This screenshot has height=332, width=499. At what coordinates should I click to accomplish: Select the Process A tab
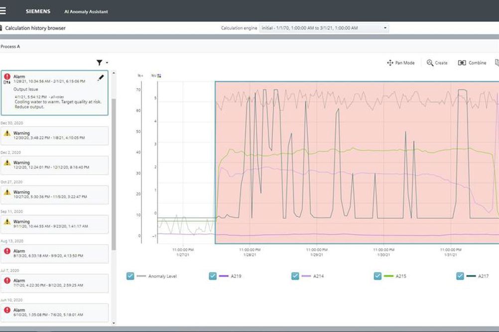pos(10,46)
